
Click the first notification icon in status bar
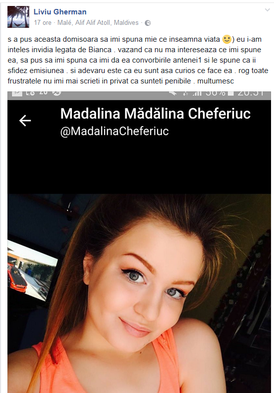pyautogui.click(x=17, y=93)
